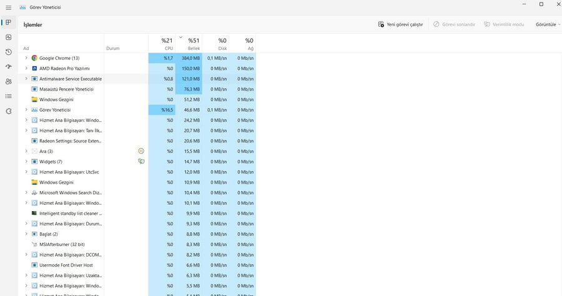Open the Details sidebar list icon

click(9, 96)
